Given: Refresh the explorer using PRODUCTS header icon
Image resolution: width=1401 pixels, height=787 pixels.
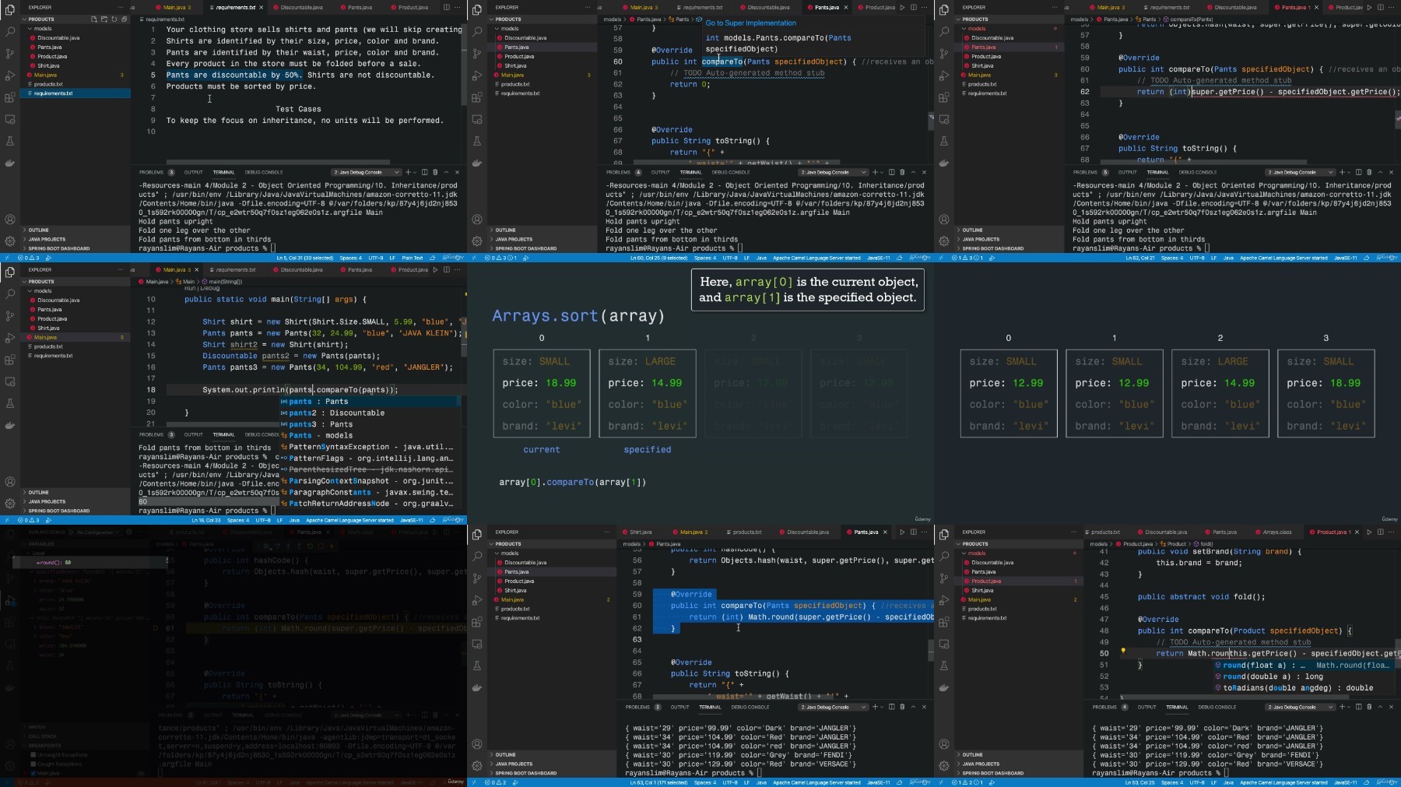Looking at the screenshot, I should point(114,19).
